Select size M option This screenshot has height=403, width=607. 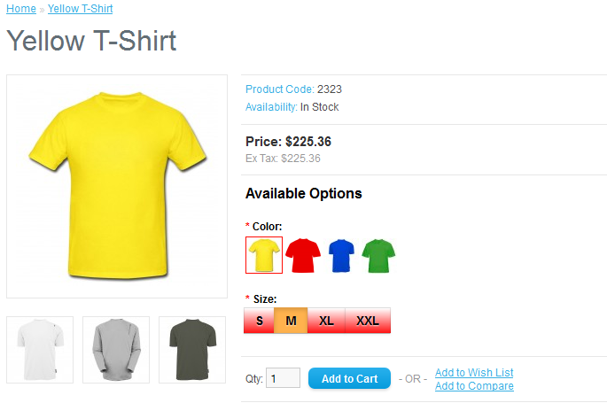click(x=291, y=321)
